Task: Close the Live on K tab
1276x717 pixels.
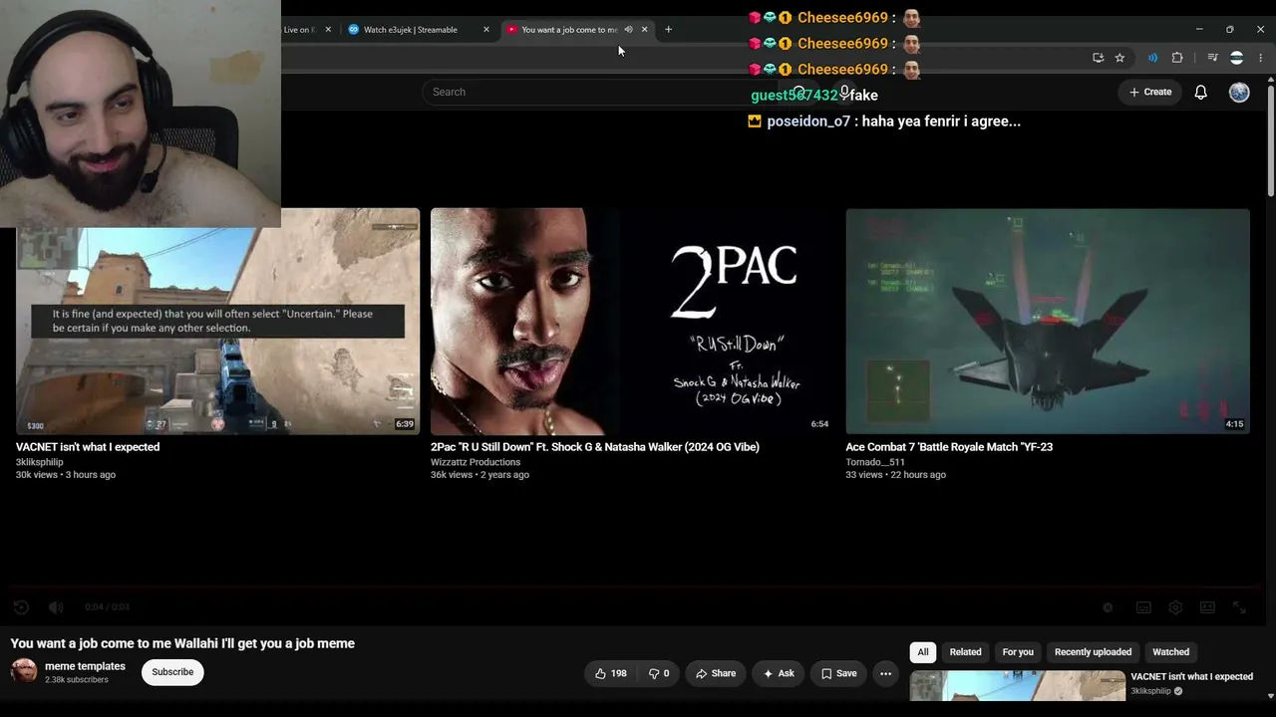Action: [328, 30]
